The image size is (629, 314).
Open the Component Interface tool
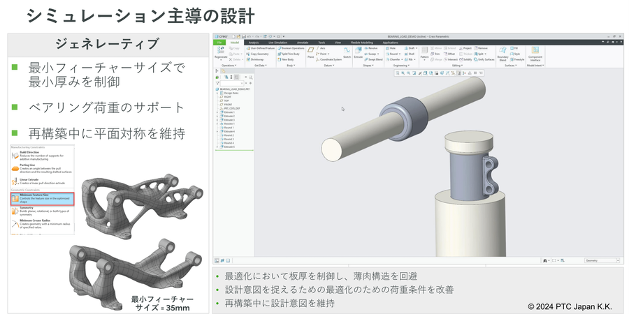tap(535, 52)
